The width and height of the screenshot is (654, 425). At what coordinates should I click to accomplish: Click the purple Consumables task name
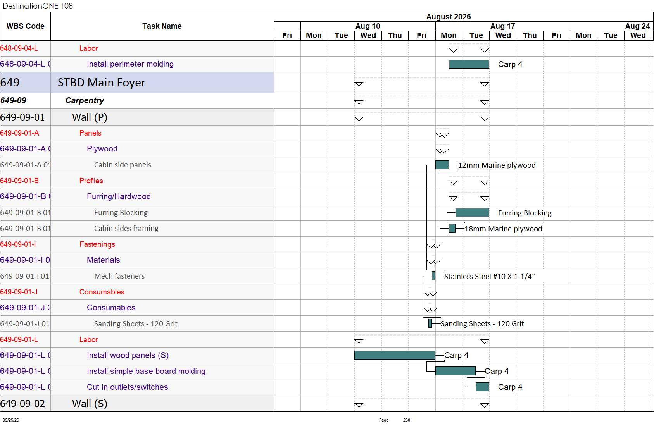pyautogui.click(x=111, y=308)
